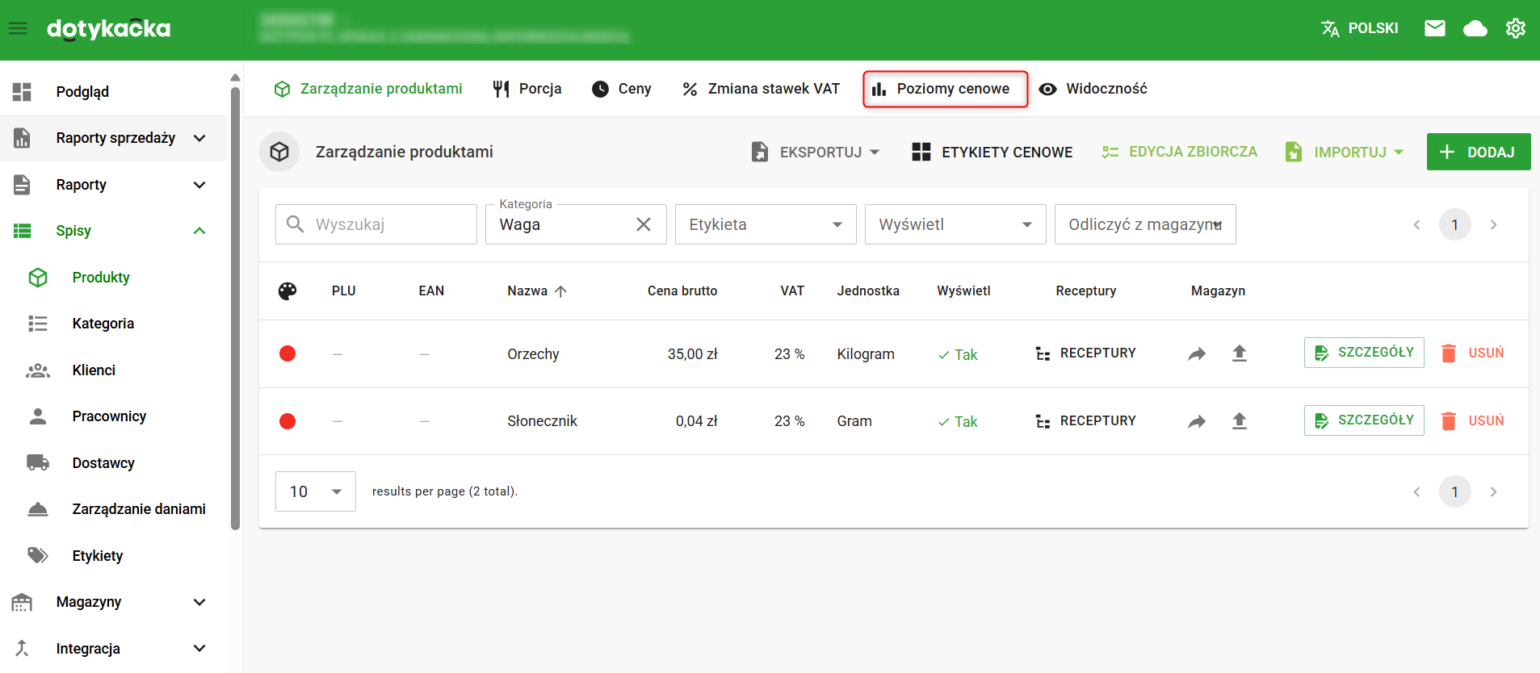
Task: Open the Etykieta filter dropdown
Action: (x=766, y=224)
